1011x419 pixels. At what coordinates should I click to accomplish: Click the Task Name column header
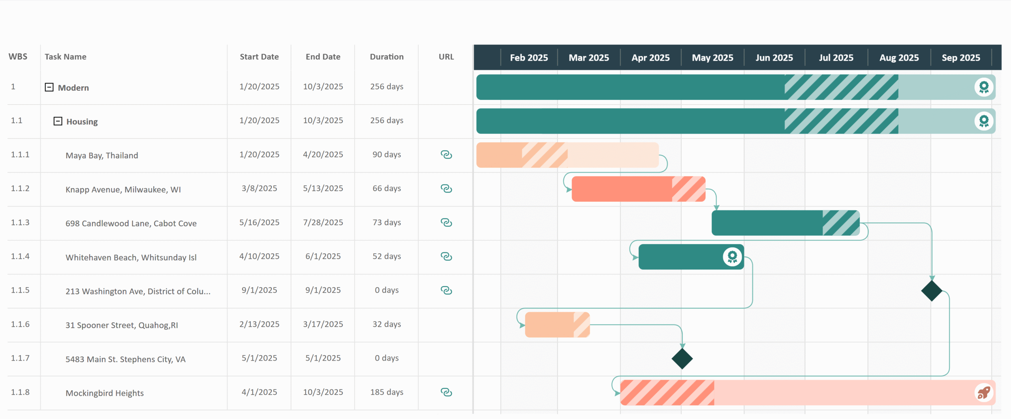pos(66,57)
